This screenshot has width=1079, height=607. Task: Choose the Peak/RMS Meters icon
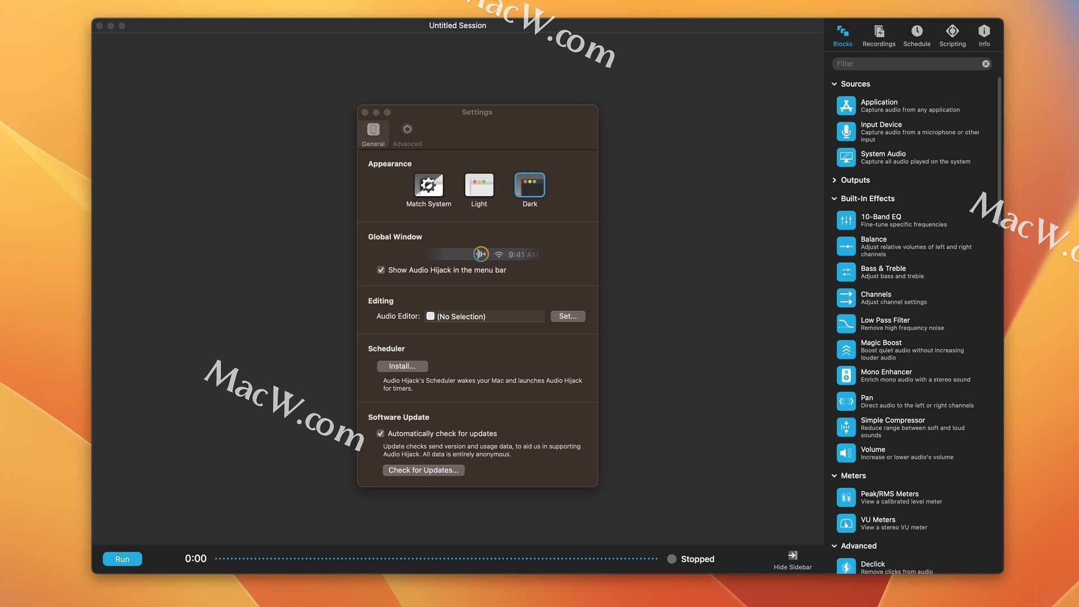tap(846, 497)
